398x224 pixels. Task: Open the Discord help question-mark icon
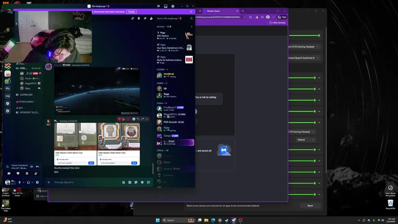173,6
